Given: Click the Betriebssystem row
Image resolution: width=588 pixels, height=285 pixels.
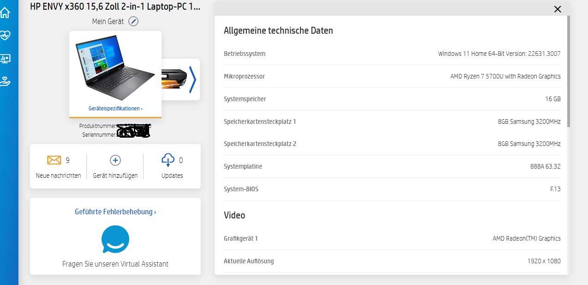Looking at the screenshot, I should coord(392,54).
